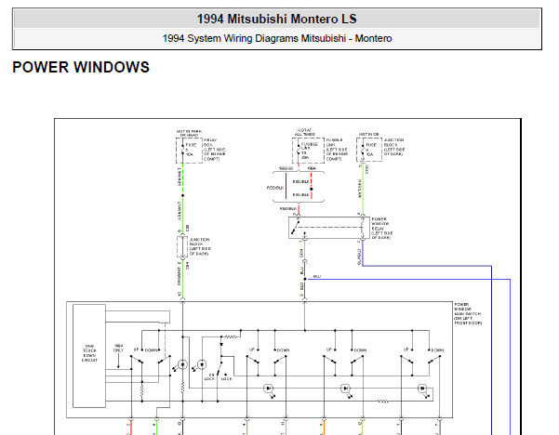Screen dimensions: 559x435
Task: Click the 'JUNCTION BLOCK' label beside the green wire
Action: (200, 246)
